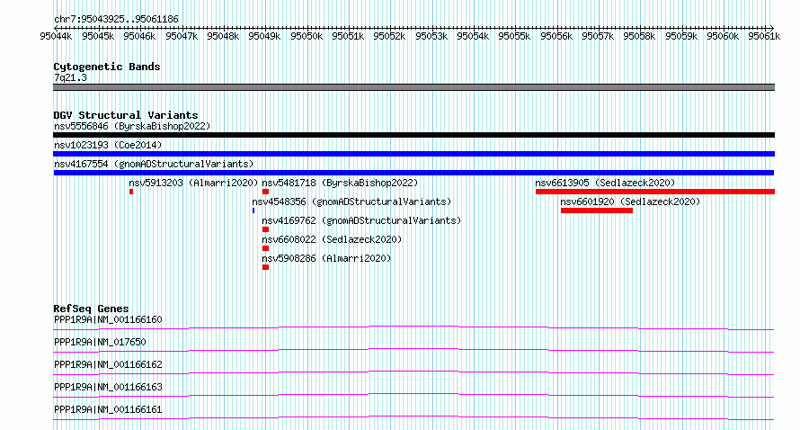800x430 pixels.
Task: Click magenta gene line of NM_001166163
Action: tap(413, 394)
